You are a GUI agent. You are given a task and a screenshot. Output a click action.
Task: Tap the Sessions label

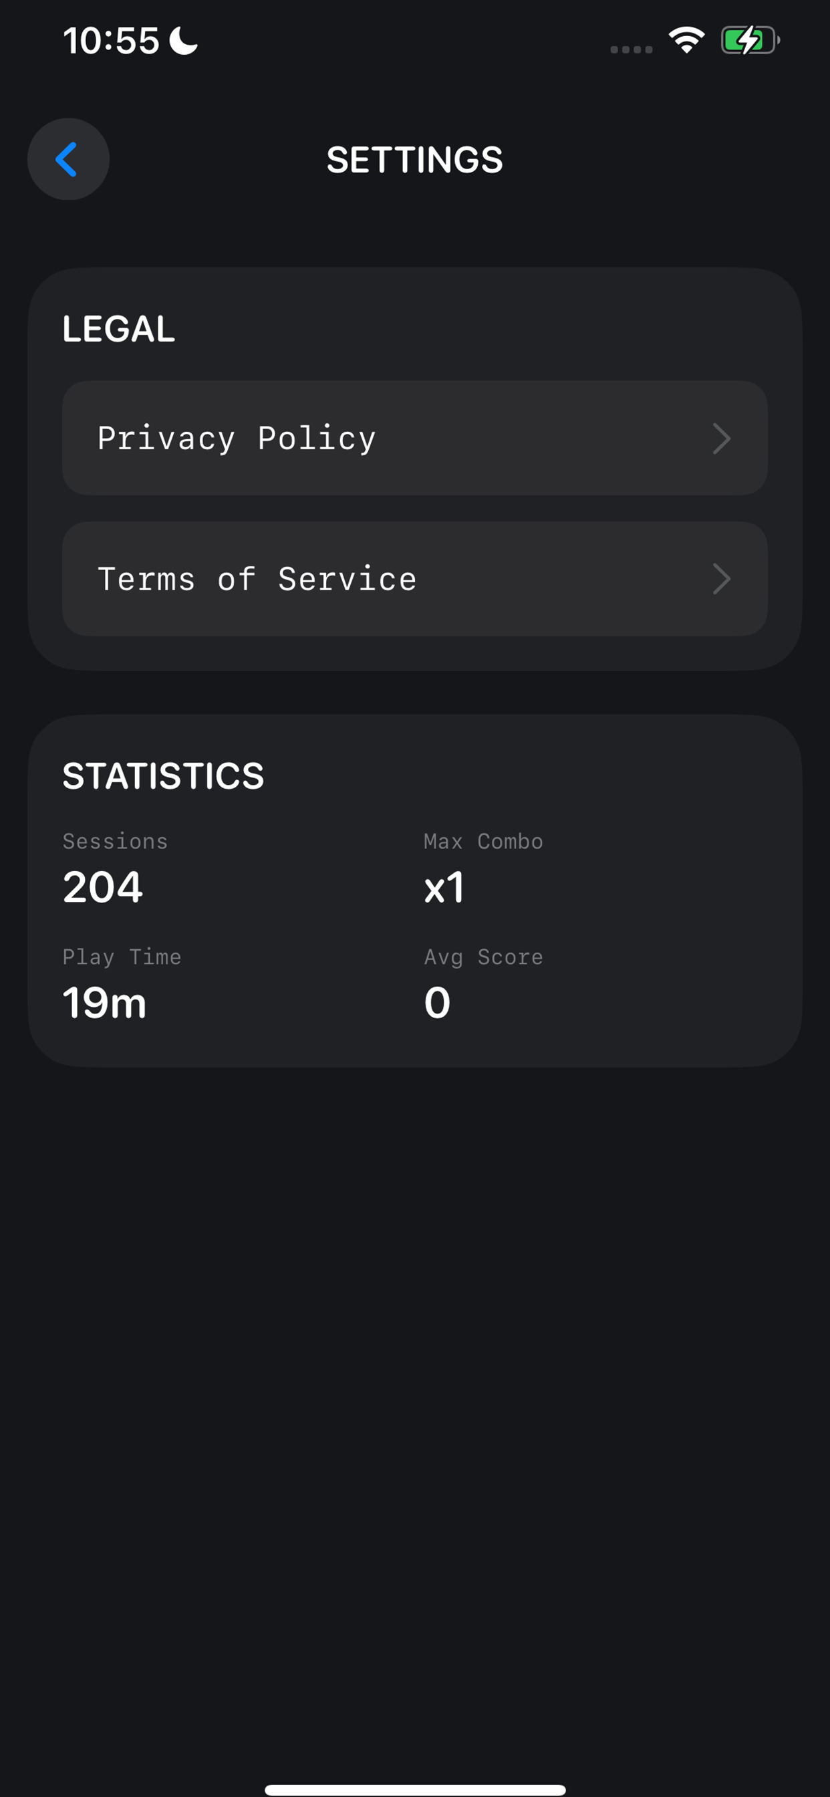(x=115, y=841)
